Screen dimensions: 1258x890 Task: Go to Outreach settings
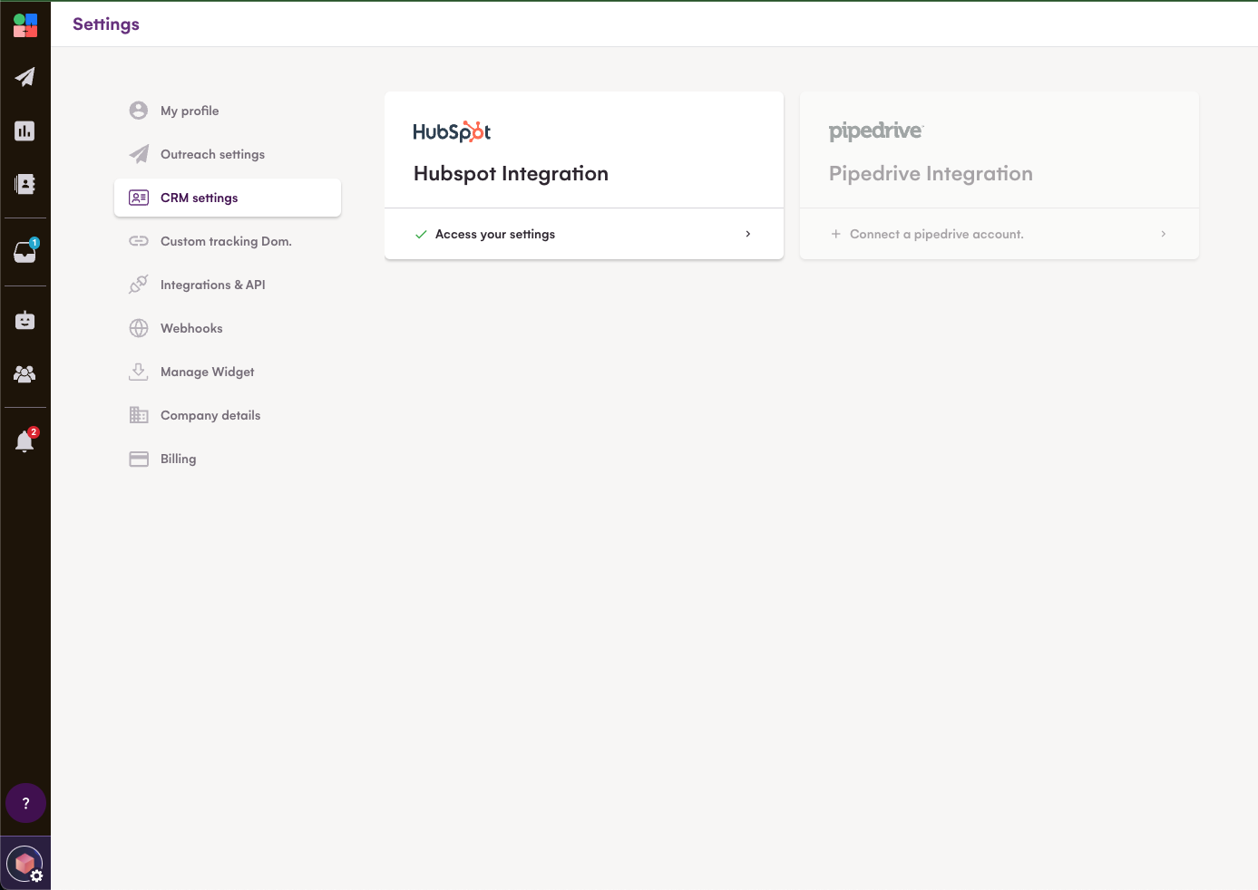click(228, 154)
